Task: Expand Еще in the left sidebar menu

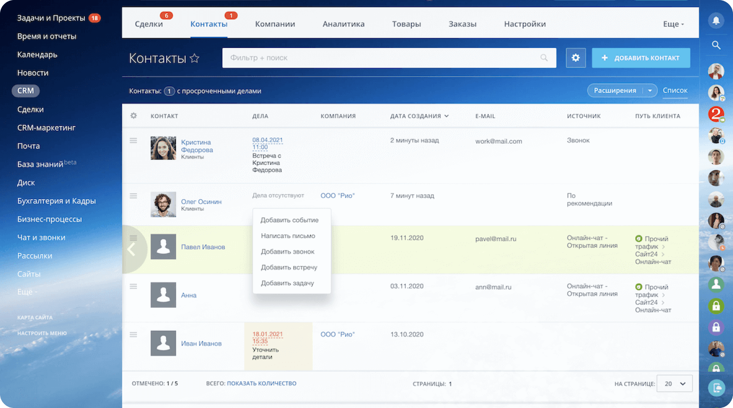Action: [27, 292]
